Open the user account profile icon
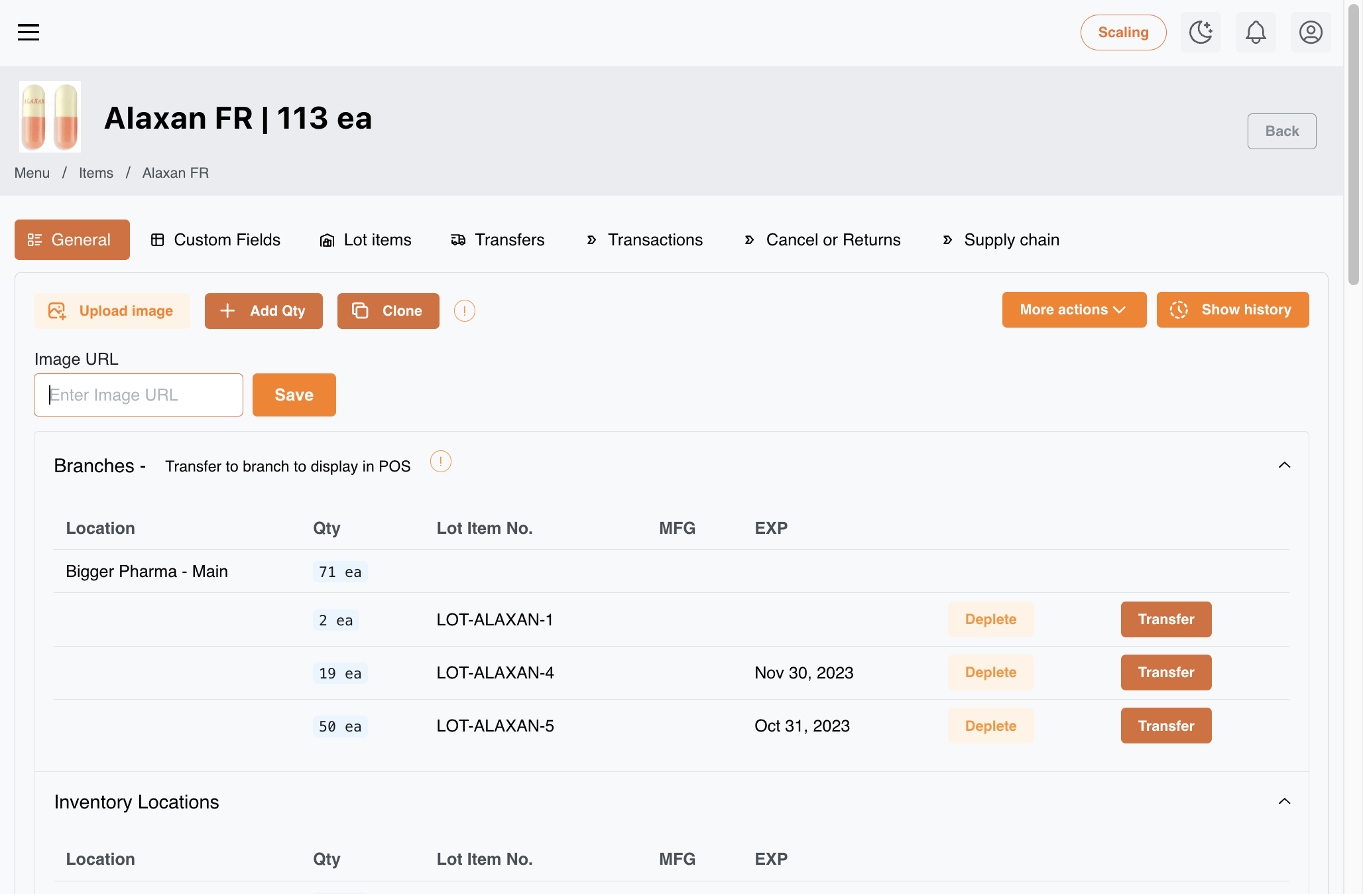 point(1311,32)
